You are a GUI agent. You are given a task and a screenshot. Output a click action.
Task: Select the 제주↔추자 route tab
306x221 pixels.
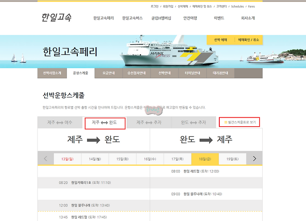[149, 122]
